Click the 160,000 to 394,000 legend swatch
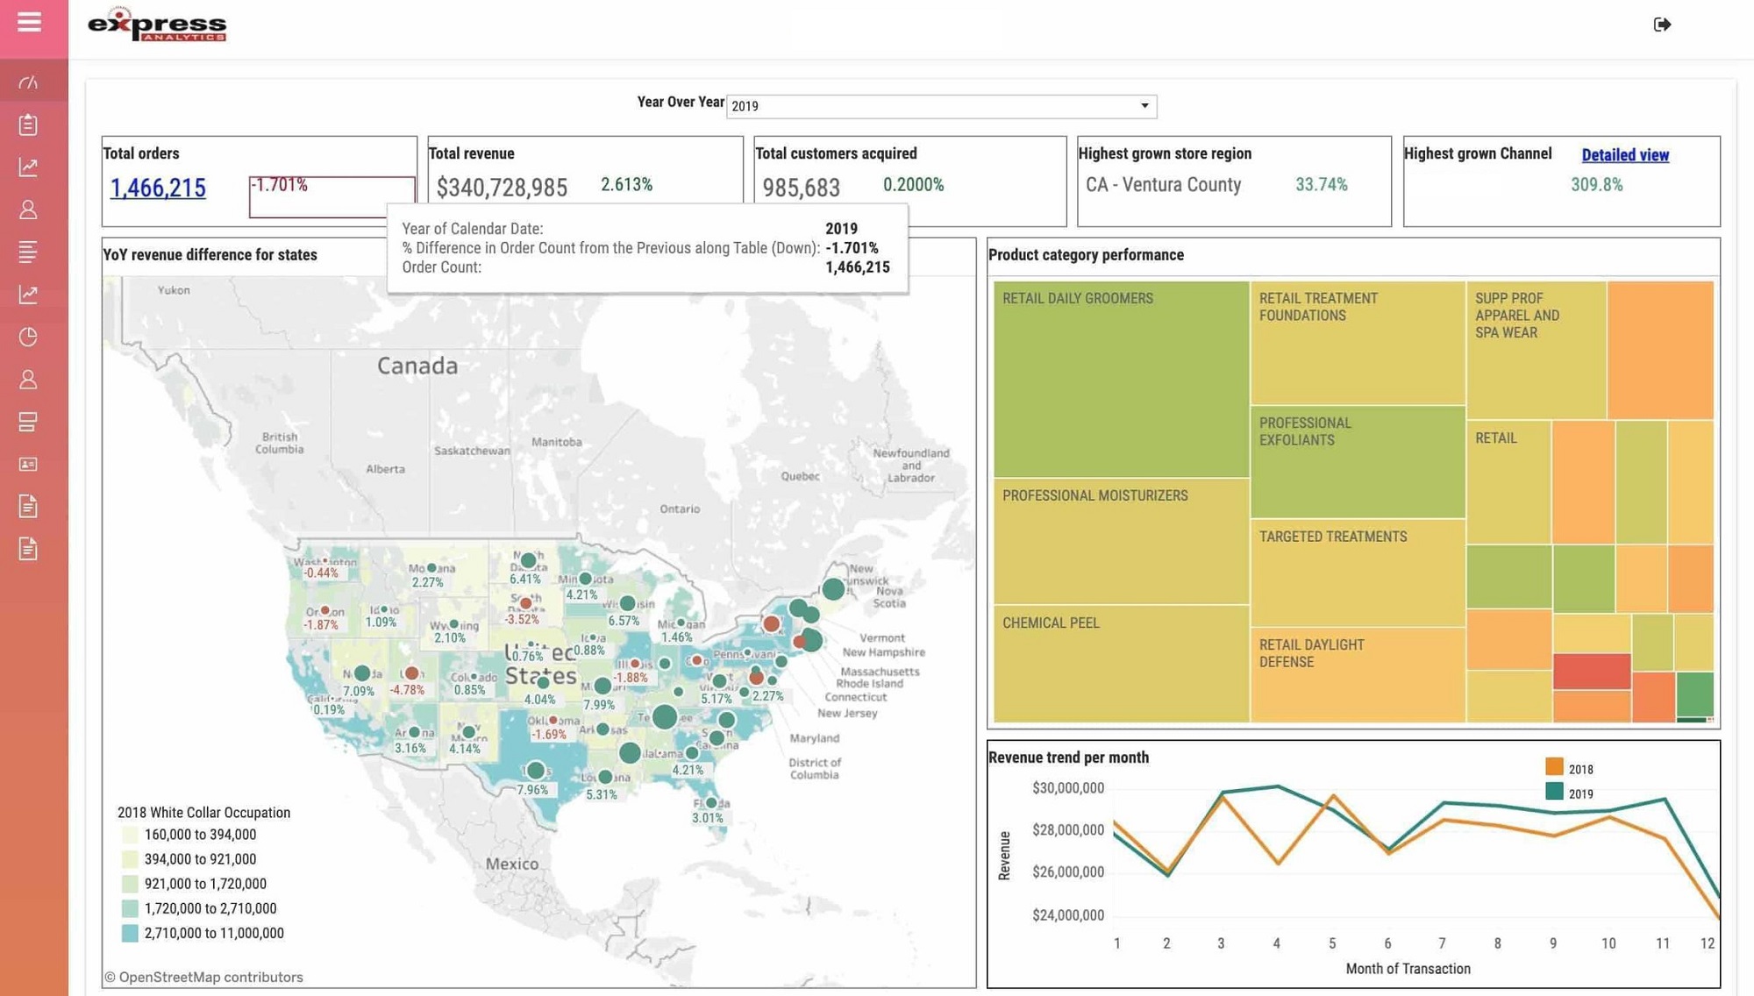 [x=130, y=835]
